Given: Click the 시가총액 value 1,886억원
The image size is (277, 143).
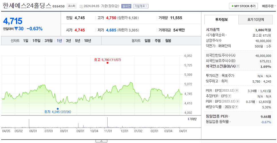Looking at the screenshot, I should [263, 30].
